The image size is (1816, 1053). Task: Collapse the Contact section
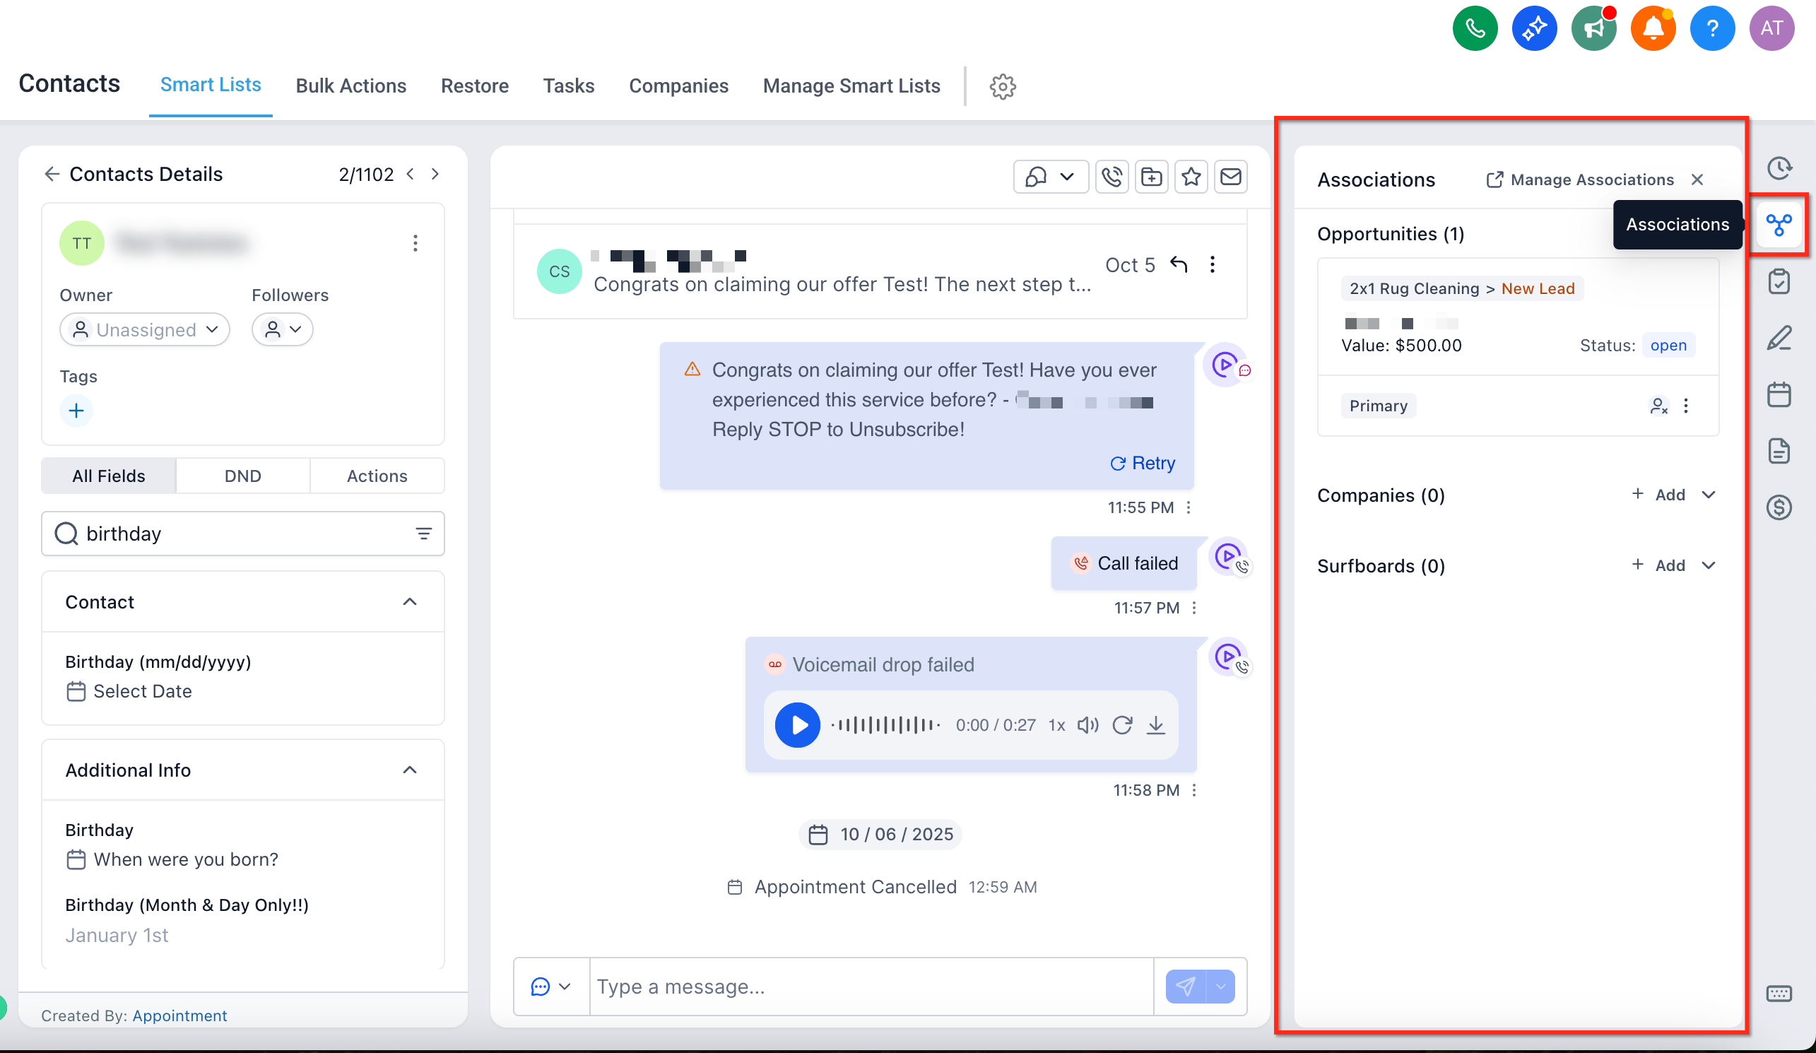click(409, 602)
